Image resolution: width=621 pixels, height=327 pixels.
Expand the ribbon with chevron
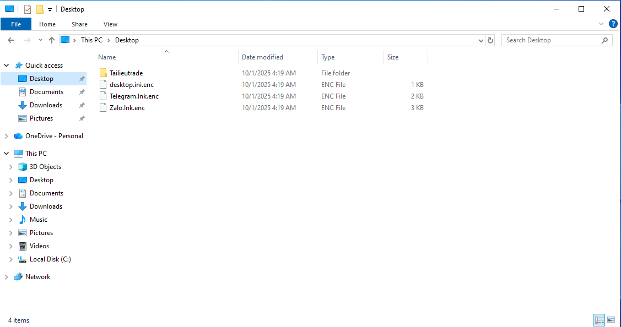[601, 24]
